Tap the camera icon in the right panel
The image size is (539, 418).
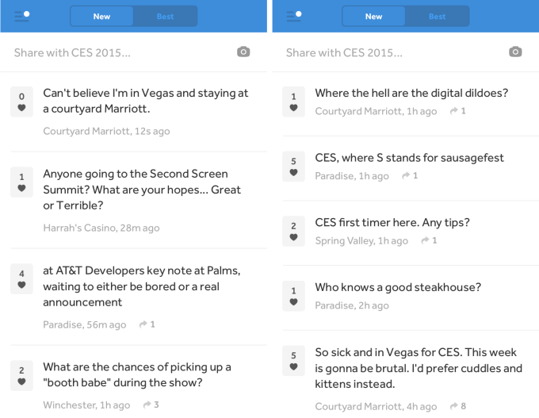(x=515, y=52)
